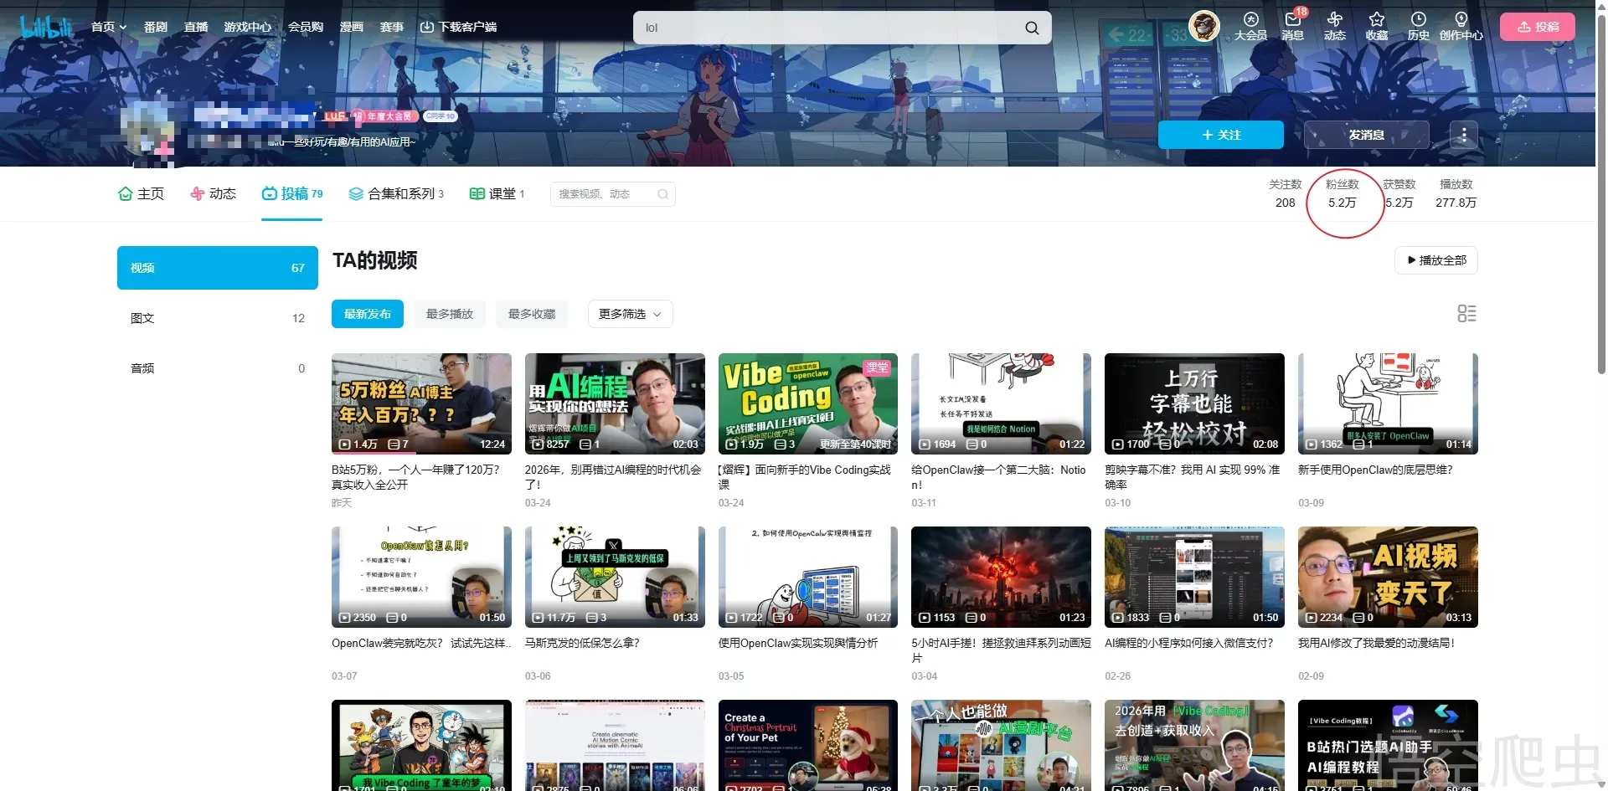The height and width of the screenshot is (791, 1608).
Task: Open the 用AI编程实现你的想法 thumbnail
Action: pos(615,403)
